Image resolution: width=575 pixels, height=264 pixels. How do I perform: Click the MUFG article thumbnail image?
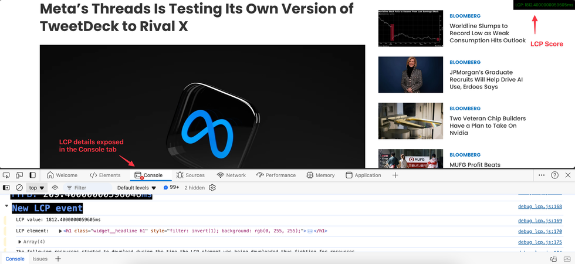click(x=411, y=158)
